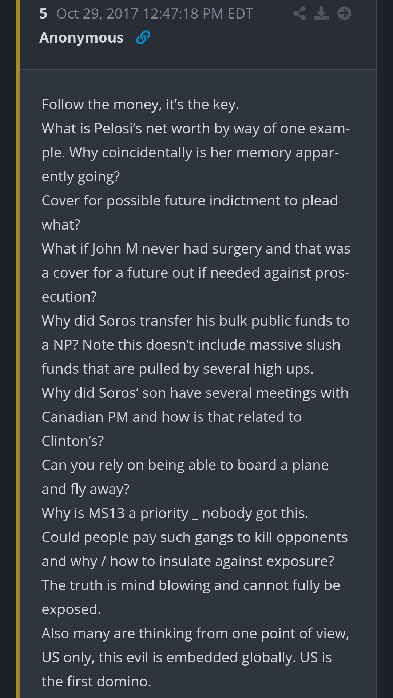Click the "Can you rely on being able" line
This screenshot has height=698, width=393.
click(185, 465)
